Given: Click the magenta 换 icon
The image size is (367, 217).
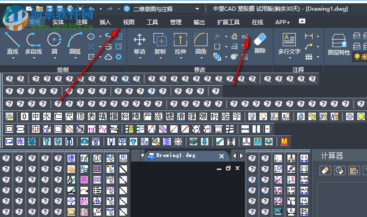Looking at the screenshot, I should pos(84,180).
